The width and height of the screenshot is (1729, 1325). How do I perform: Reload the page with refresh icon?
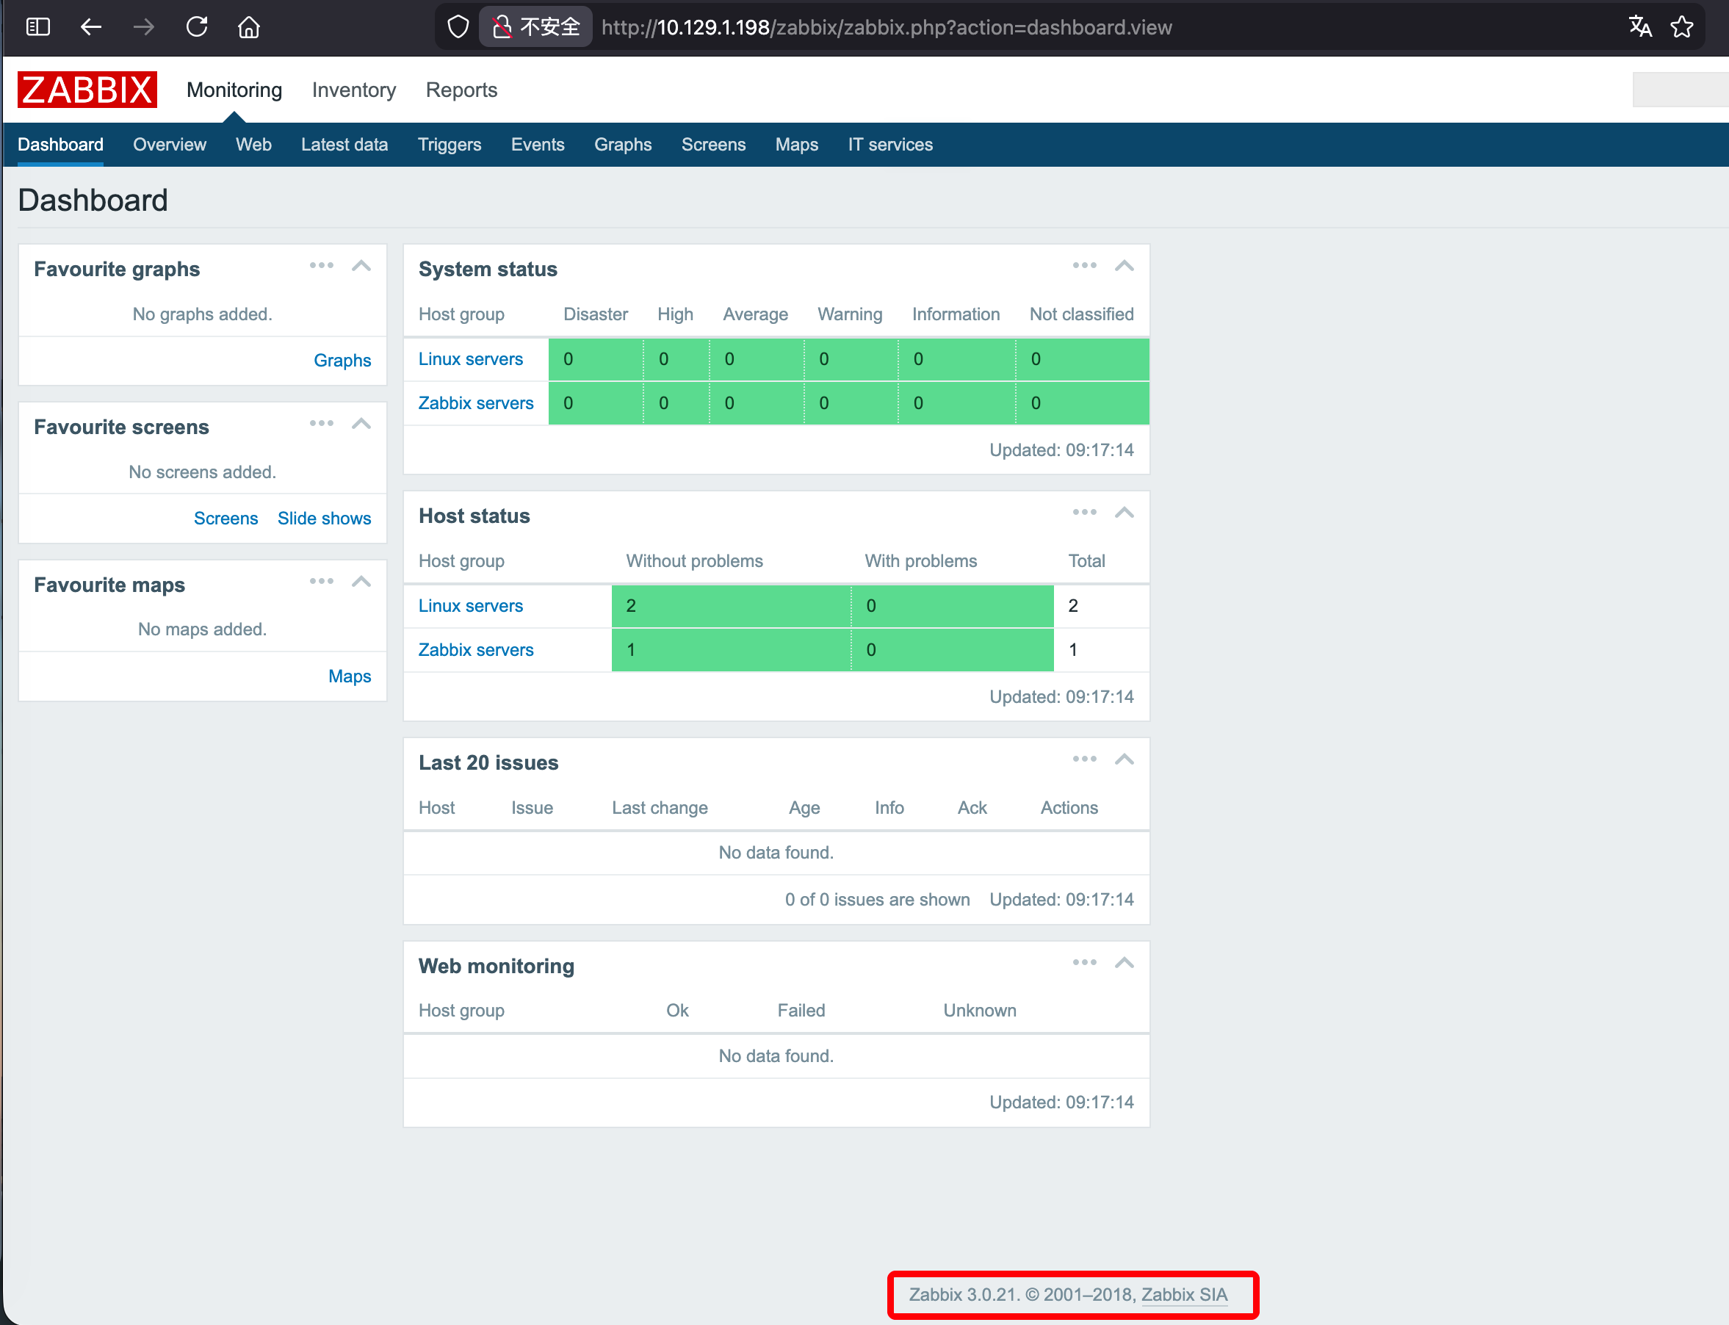point(196,27)
